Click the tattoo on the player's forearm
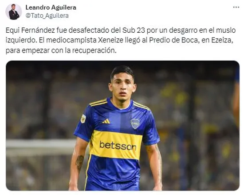The image size is (244, 195). [x=79, y=163]
